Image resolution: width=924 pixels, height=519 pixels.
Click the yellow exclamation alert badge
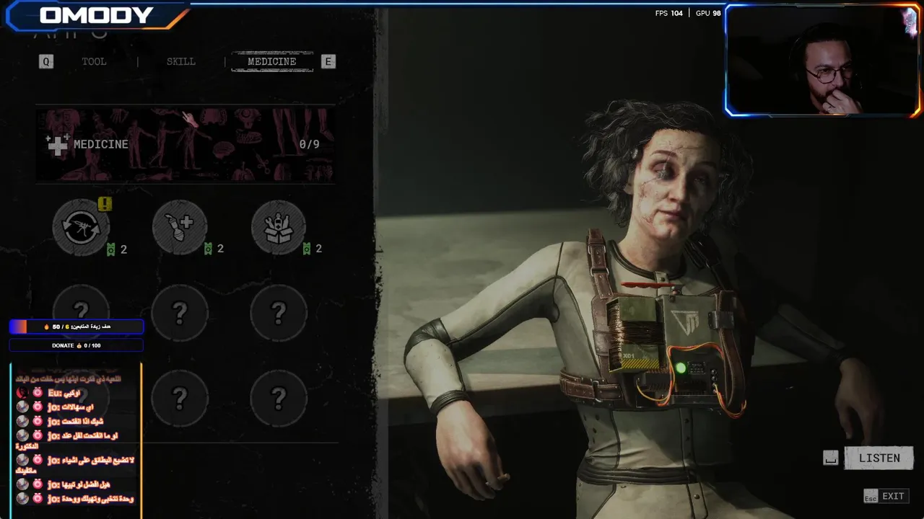[105, 204]
